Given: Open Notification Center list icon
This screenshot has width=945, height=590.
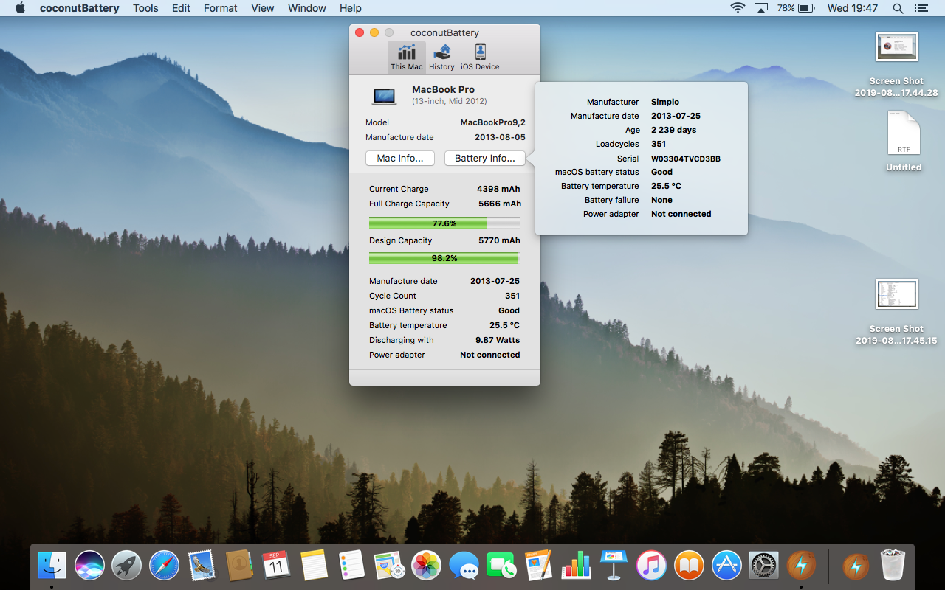Looking at the screenshot, I should [x=921, y=8].
